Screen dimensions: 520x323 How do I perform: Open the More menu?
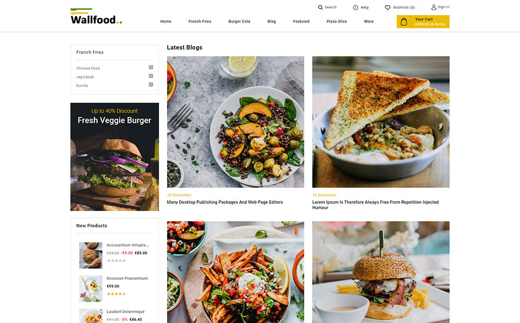pos(369,21)
